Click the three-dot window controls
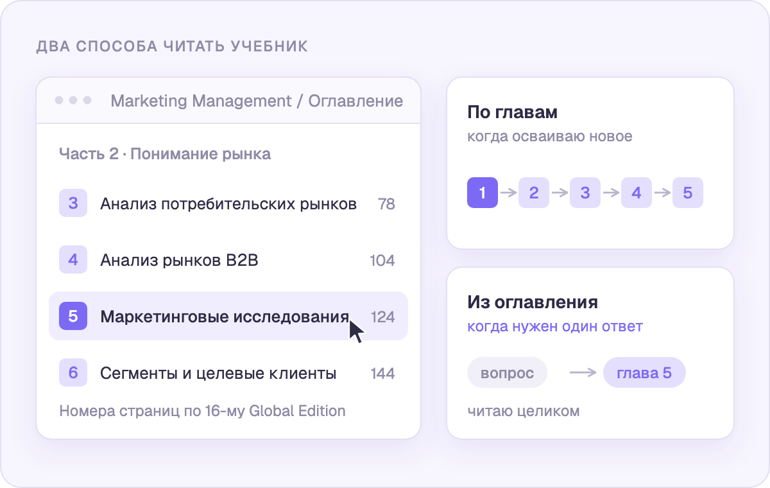This screenshot has height=488, width=770. coord(73,101)
